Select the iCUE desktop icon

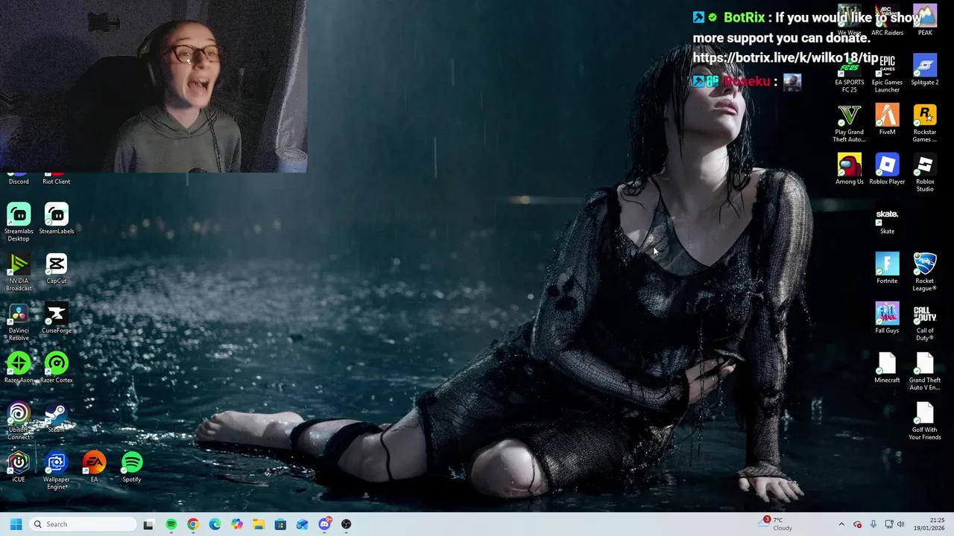pyautogui.click(x=19, y=468)
